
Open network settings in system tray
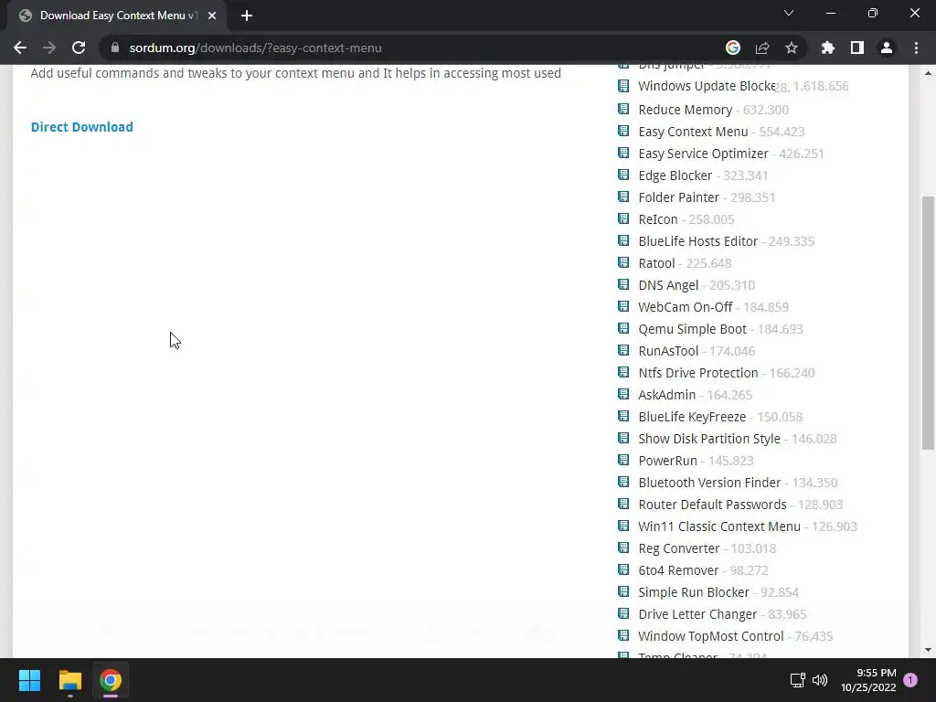797,680
